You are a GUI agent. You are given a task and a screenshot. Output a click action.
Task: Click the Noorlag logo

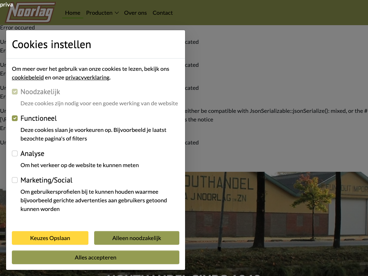31,13
